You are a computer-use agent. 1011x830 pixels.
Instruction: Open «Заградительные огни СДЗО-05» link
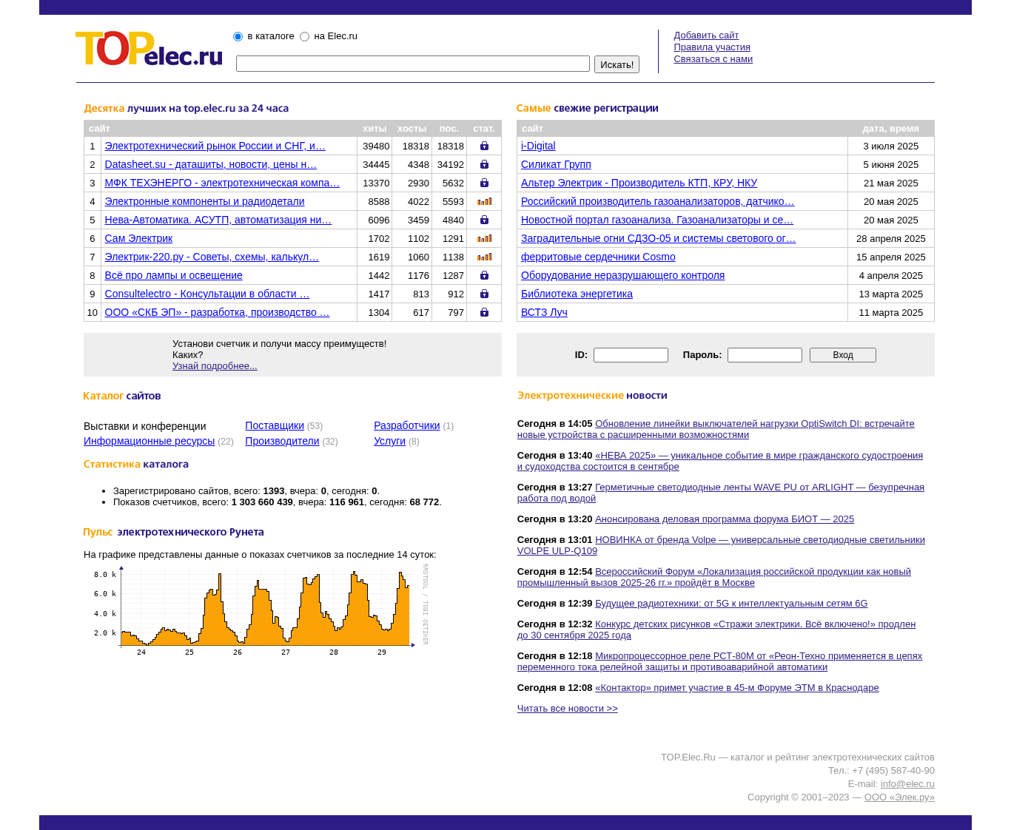(658, 238)
